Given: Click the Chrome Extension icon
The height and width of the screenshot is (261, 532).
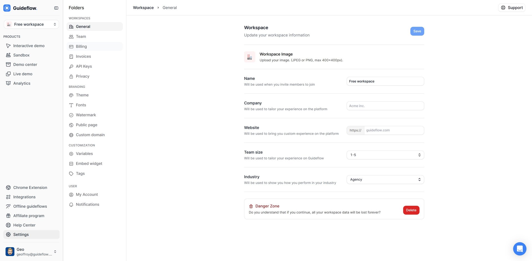Looking at the screenshot, I should (8, 188).
